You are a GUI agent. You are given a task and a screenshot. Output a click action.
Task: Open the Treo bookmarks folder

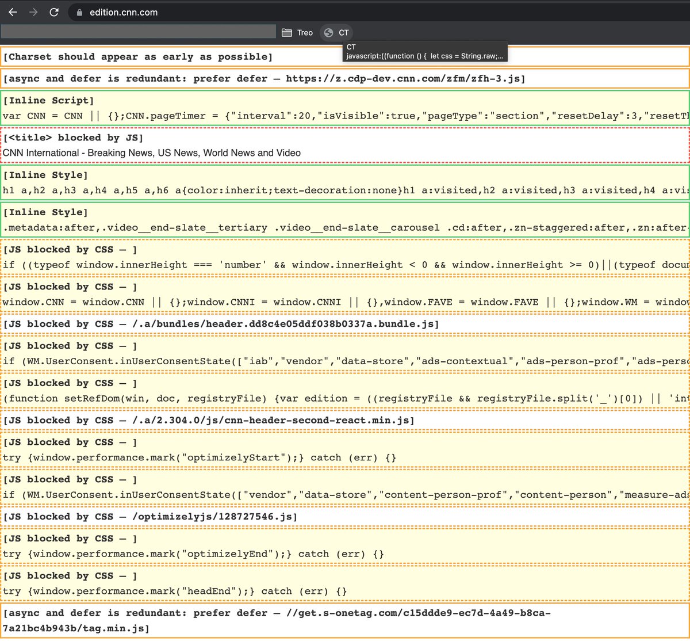pyautogui.click(x=297, y=33)
